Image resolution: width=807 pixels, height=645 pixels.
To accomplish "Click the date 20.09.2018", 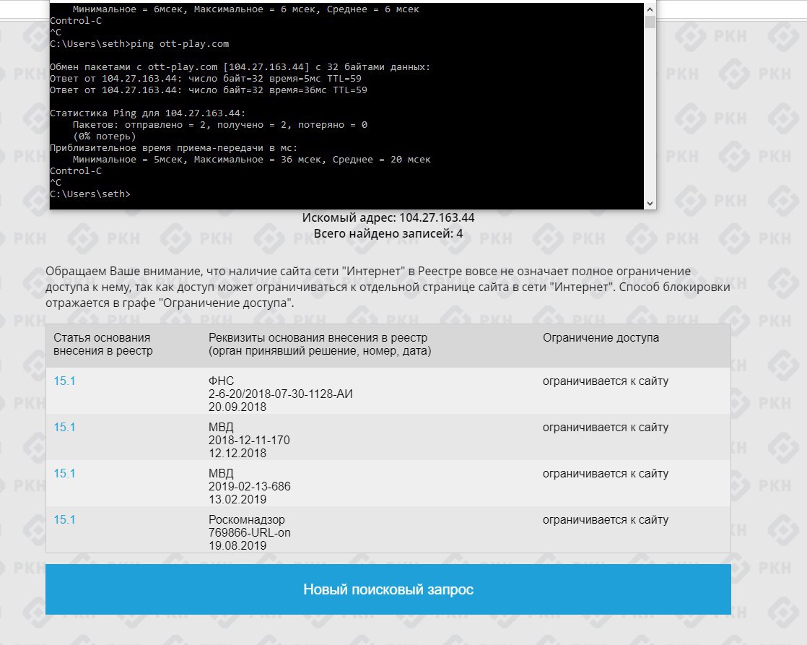I will [x=237, y=407].
